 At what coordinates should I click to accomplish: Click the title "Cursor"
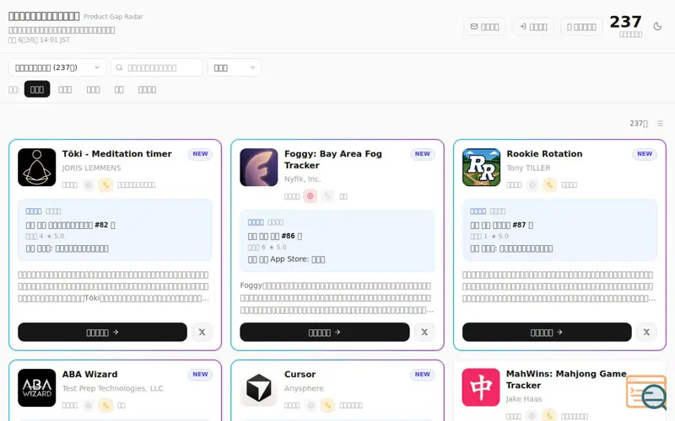[300, 374]
